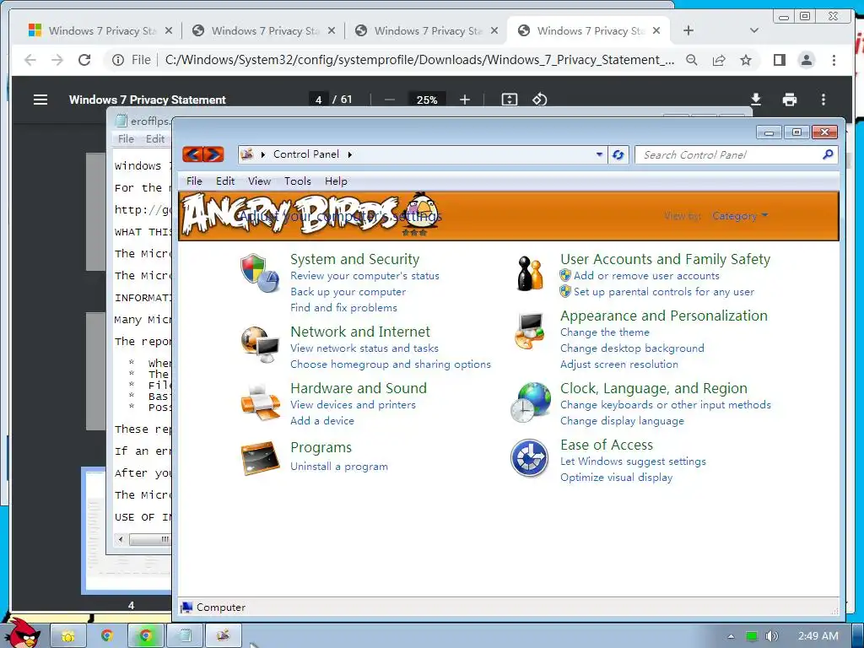The width and height of the screenshot is (864, 648).
Task: Click Adjust screen resolution link
Action: point(618,364)
